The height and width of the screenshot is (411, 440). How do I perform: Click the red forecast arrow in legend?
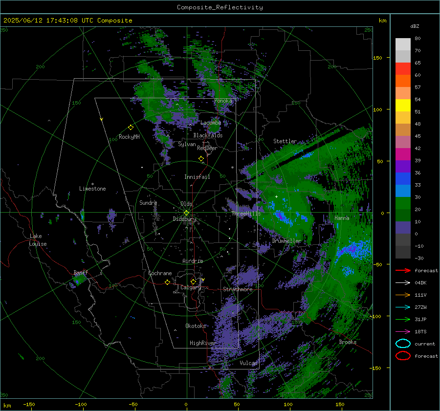pyautogui.click(x=403, y=270)
